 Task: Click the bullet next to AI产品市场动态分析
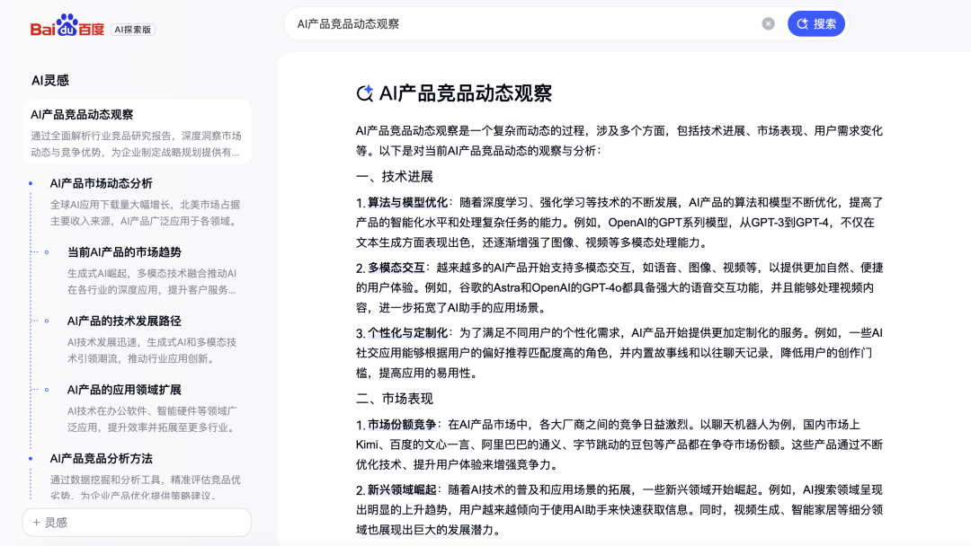tap(31, 184)
